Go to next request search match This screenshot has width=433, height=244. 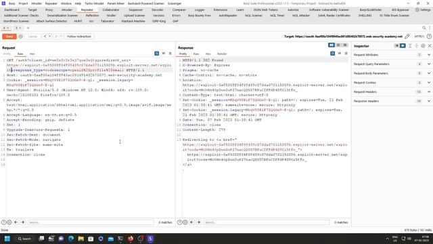pos(22,222)
